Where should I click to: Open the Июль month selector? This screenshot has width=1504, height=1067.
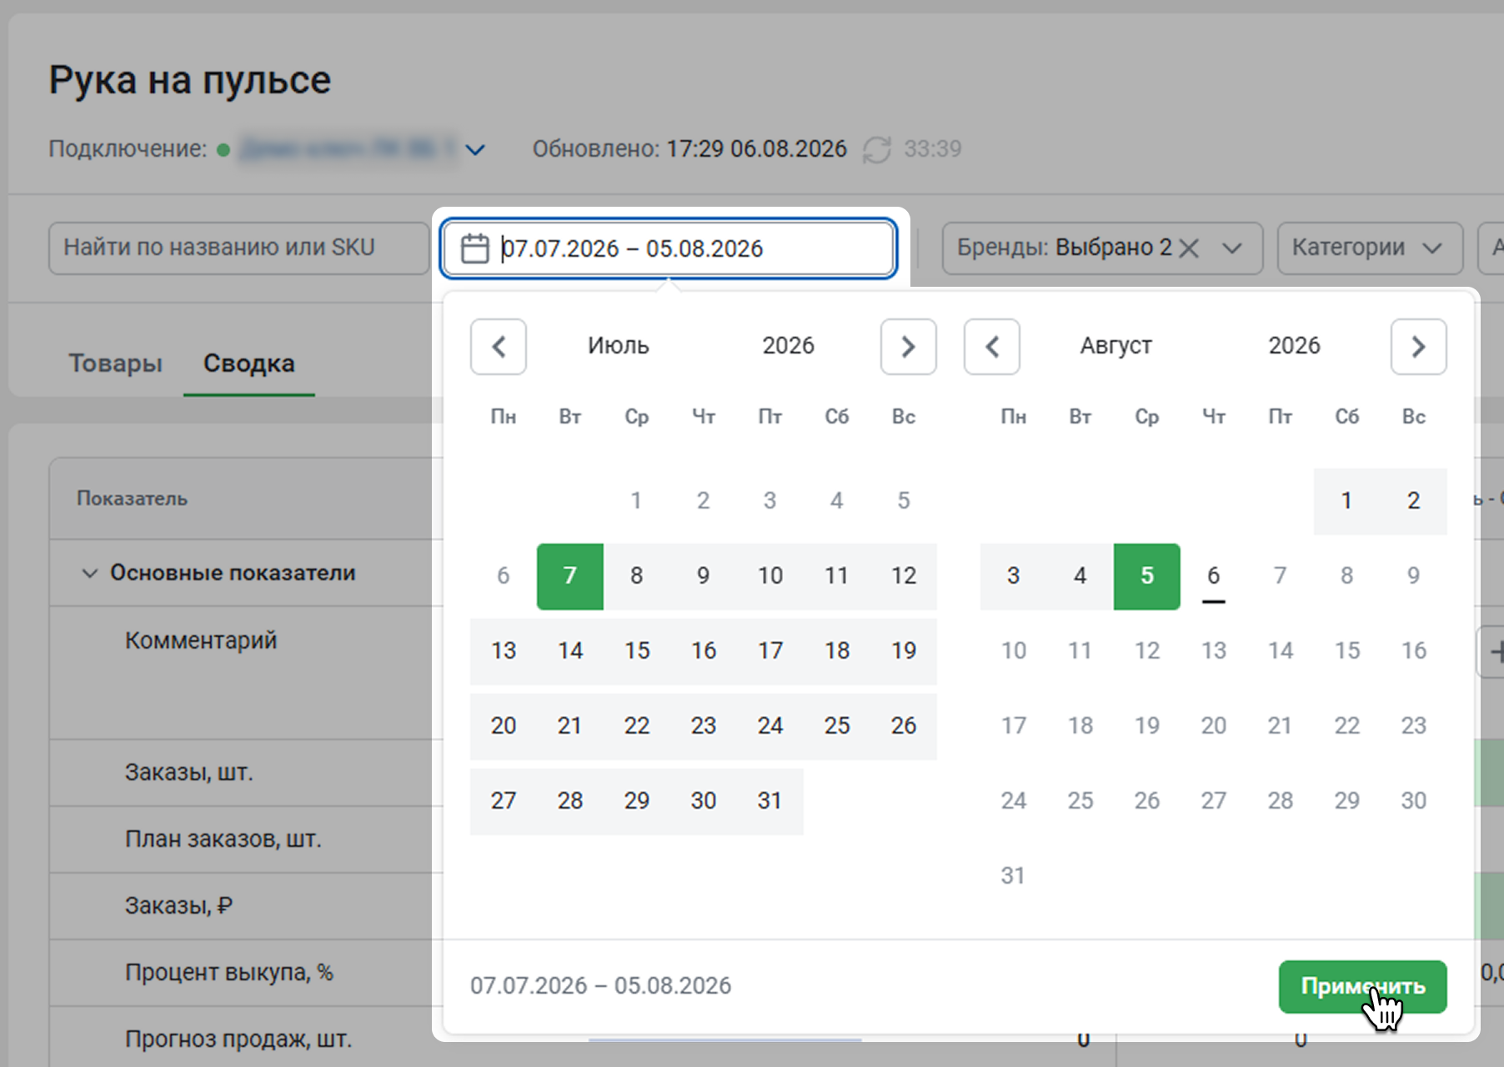pyautogui.click(x=618, y=346)
